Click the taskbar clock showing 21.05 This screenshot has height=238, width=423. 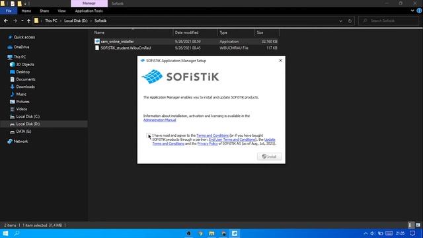[x=400, y=233]
